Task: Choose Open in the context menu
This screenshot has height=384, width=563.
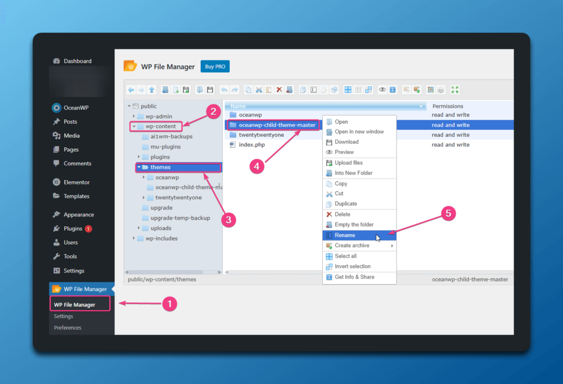Action: pos(360,122)
